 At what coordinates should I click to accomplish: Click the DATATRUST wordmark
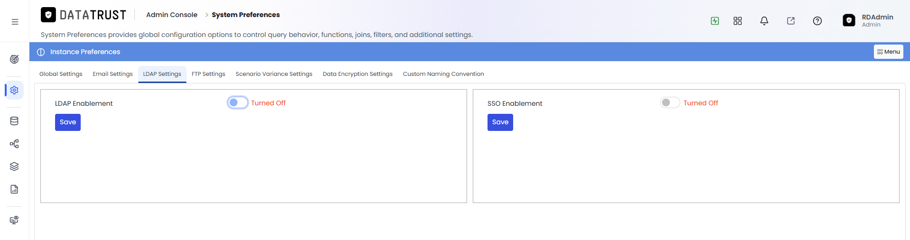coord(93,15)
